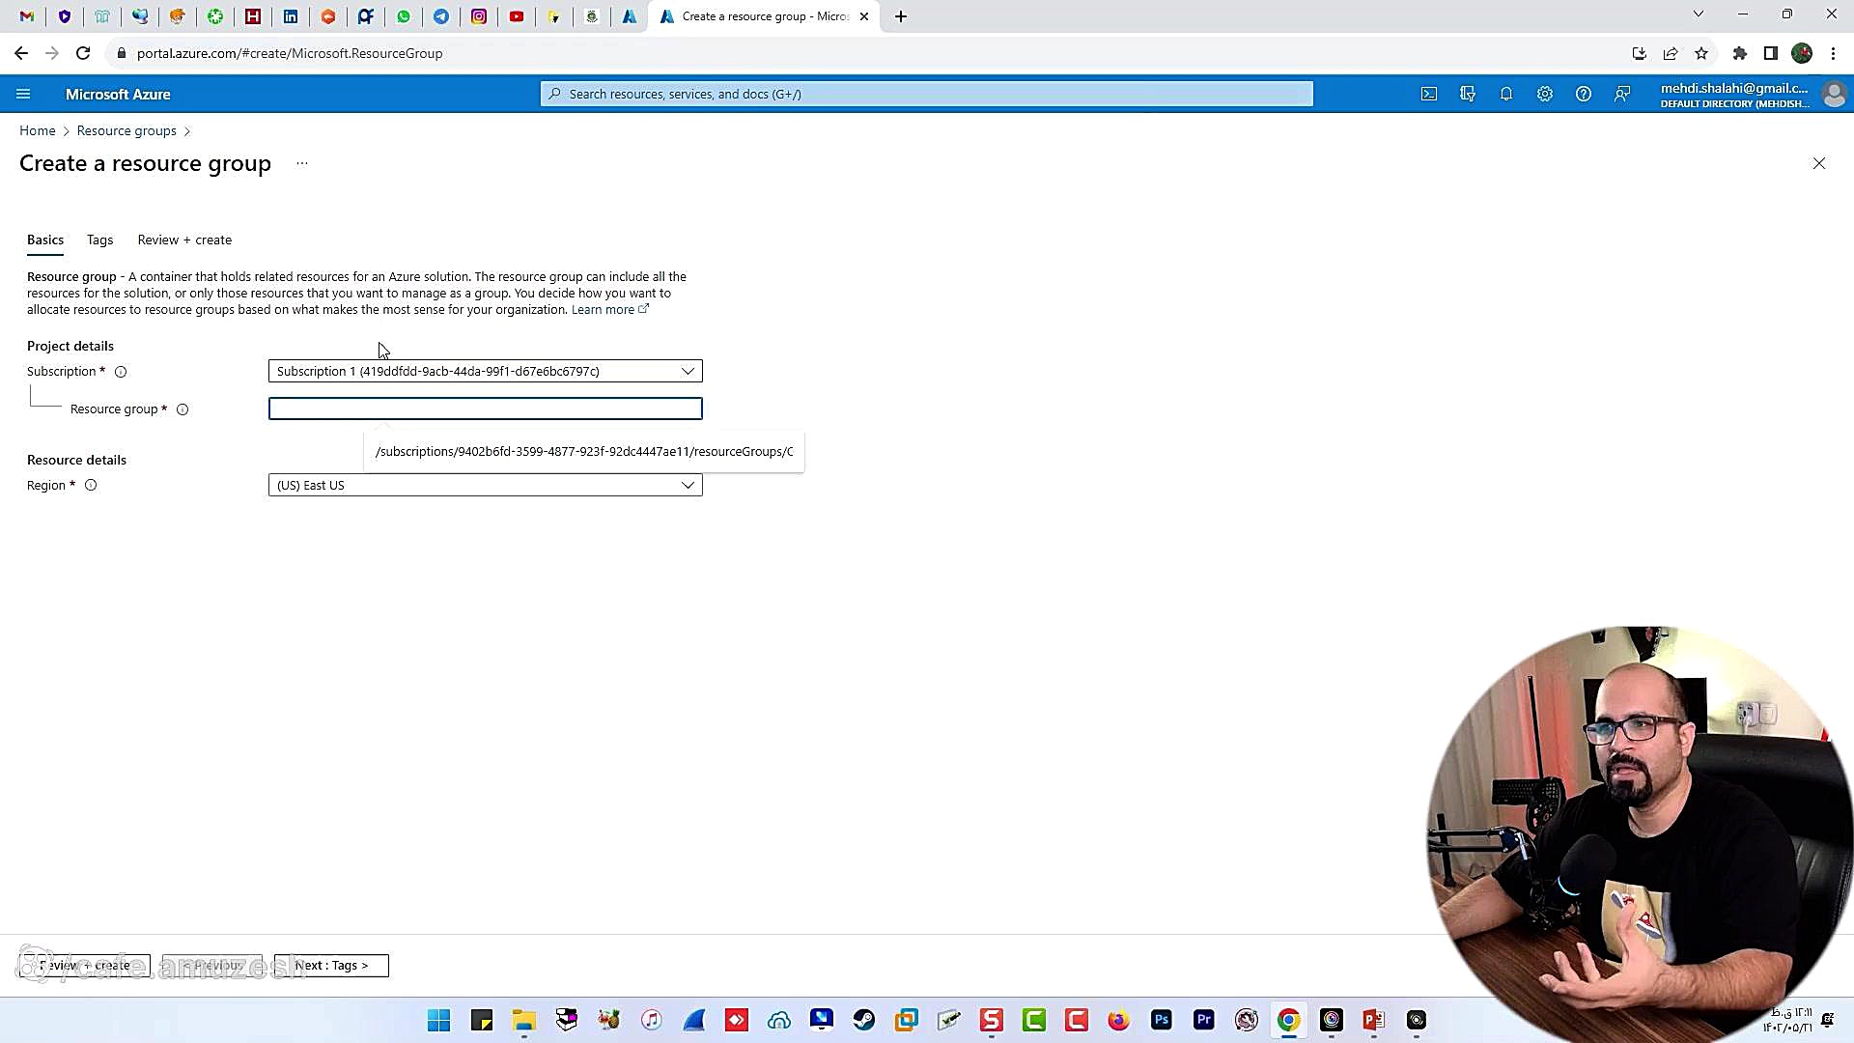This screenshot has width=1854, height=1043.
Task: Open iTunes from the taskbar
Action: pos(652,1020)
